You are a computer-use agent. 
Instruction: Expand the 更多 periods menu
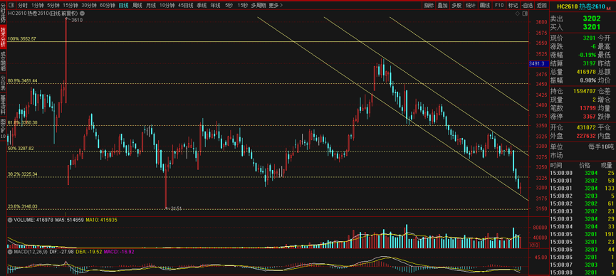[x=276, y=6]
